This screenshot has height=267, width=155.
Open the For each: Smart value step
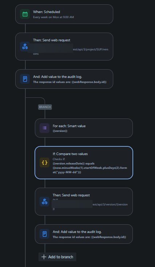[84, 128]
